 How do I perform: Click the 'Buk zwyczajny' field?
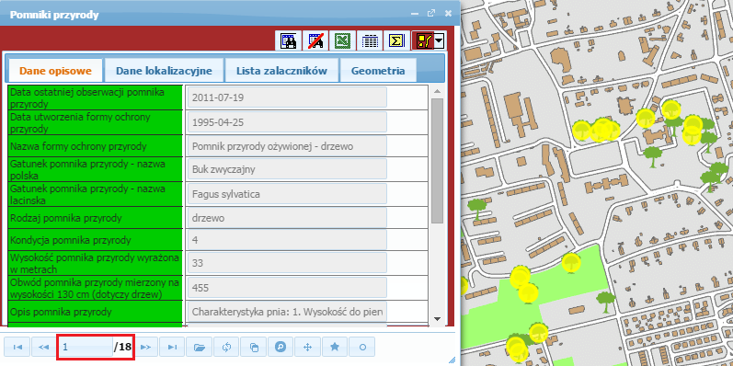[x=287, y=169]
